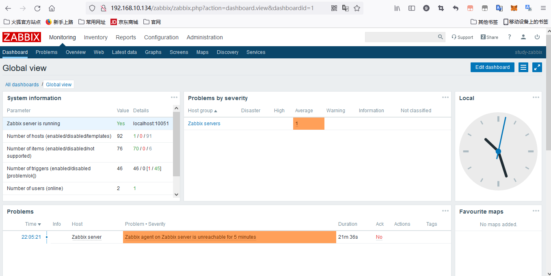This screenshot has height=276, width=551.
Task: Click System information scrollbar up arrow
Action: pos(176,108)
